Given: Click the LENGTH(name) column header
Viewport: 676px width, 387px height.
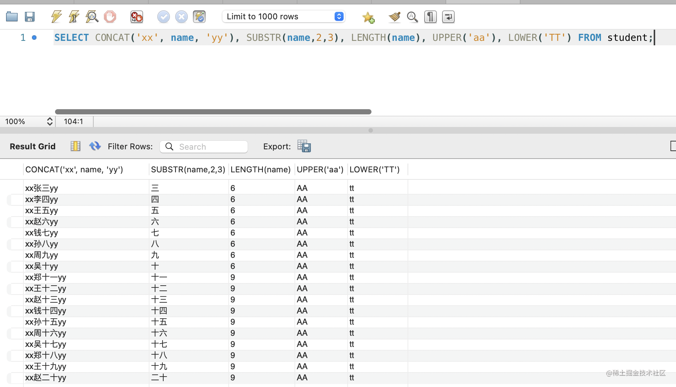Looking at the screenshot, I should 260,170.
